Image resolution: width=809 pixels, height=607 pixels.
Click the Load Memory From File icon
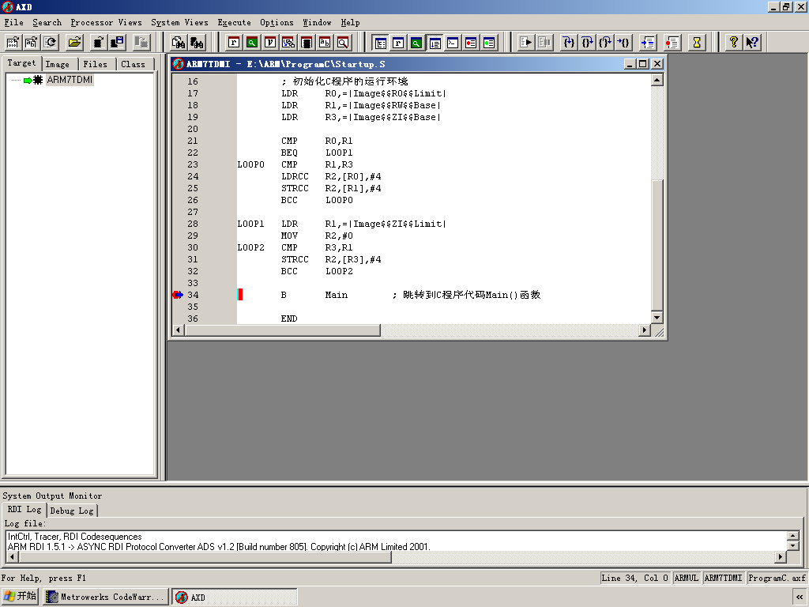point(99,43)
